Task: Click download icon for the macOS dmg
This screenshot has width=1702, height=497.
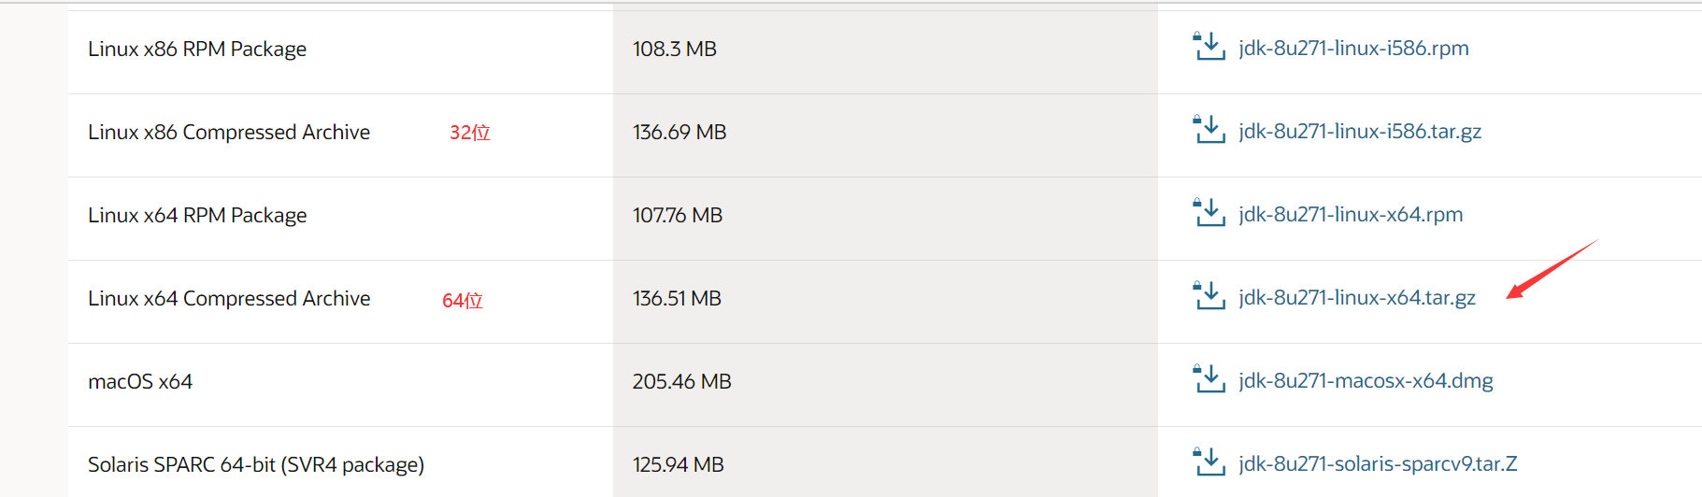Action: [x=1209, y=379]
